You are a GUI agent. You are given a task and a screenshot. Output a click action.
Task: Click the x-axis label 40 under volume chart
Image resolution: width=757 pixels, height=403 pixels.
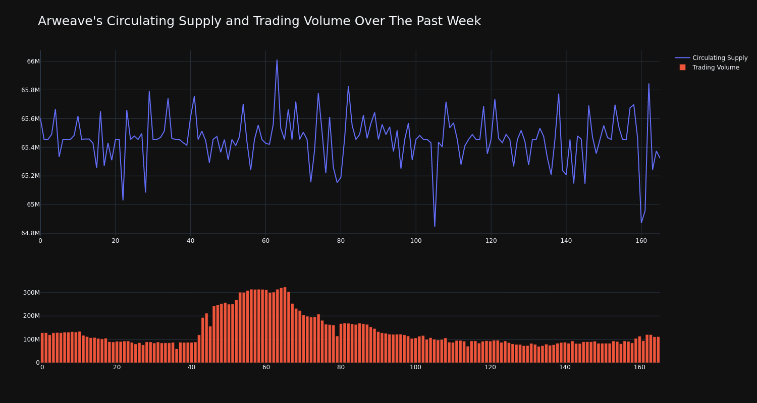click(x=191, y=367)
